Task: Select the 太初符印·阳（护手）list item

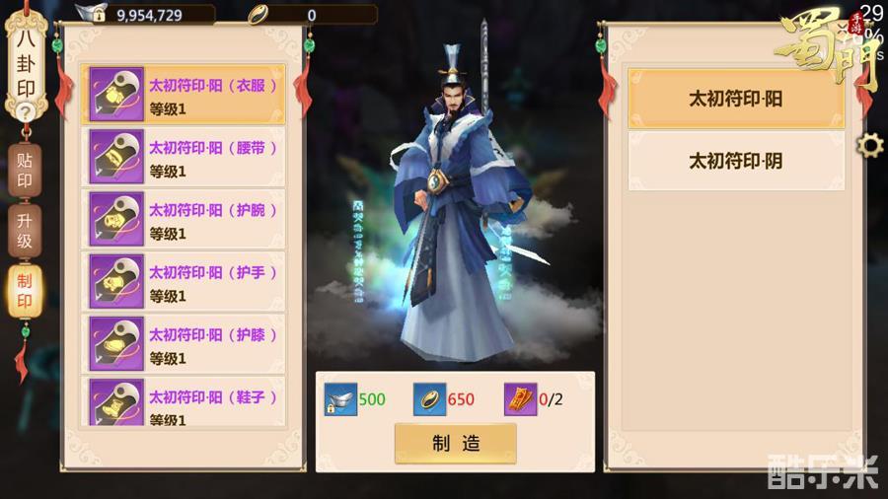Action: [183, 281]
